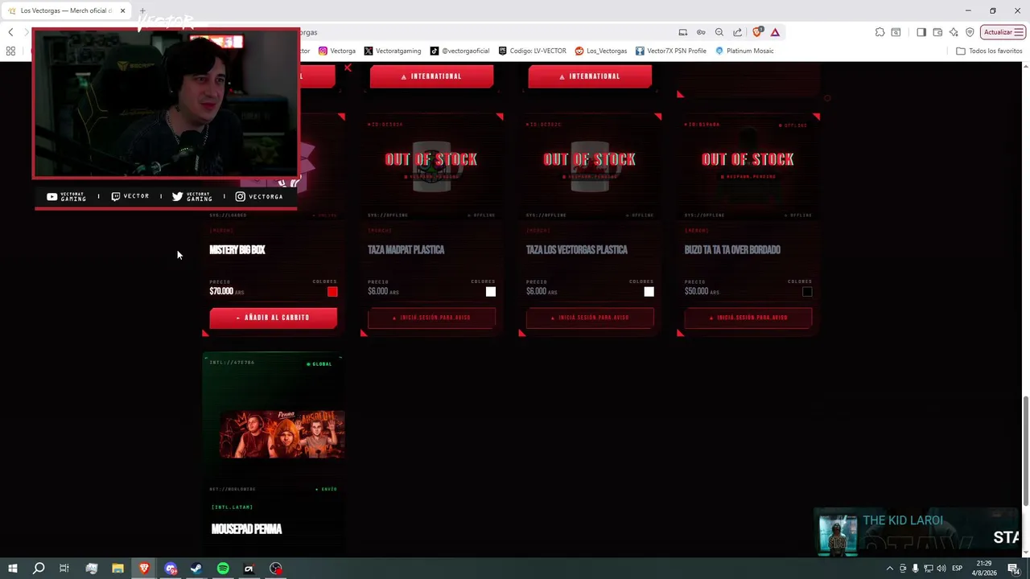Click the $70.000 price of Mistery Big Box
1030x579 pixels.
click(x=221, y=291)
